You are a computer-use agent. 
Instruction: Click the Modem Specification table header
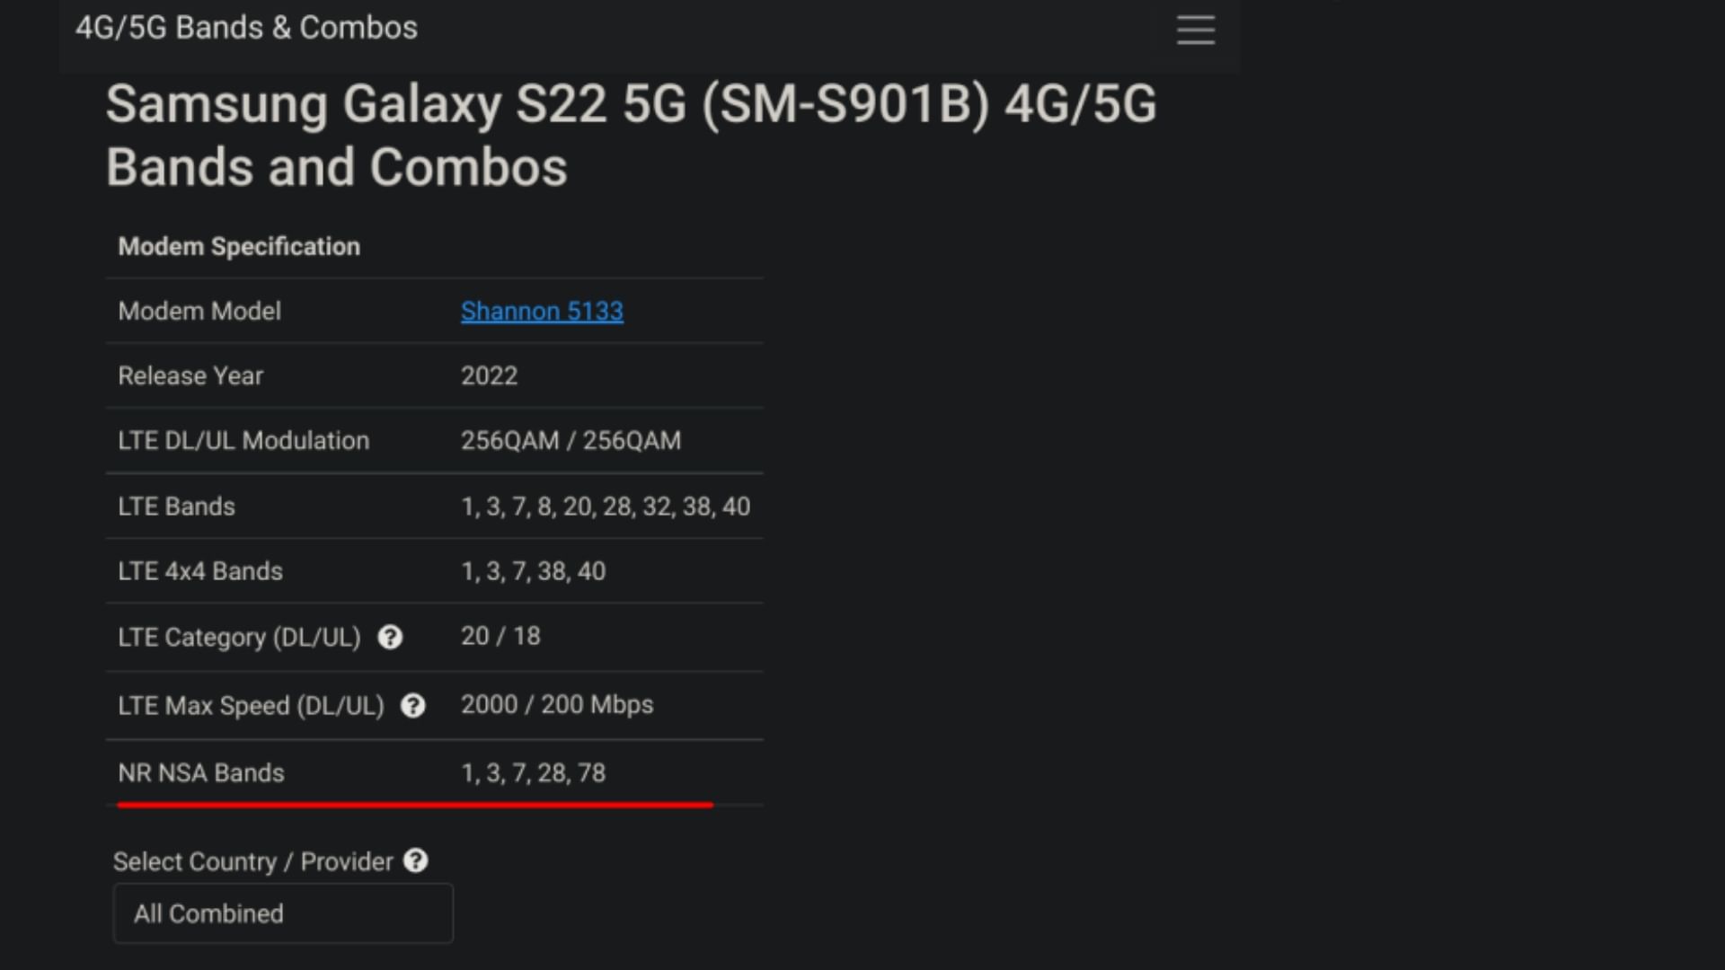[x=239, y=247]
